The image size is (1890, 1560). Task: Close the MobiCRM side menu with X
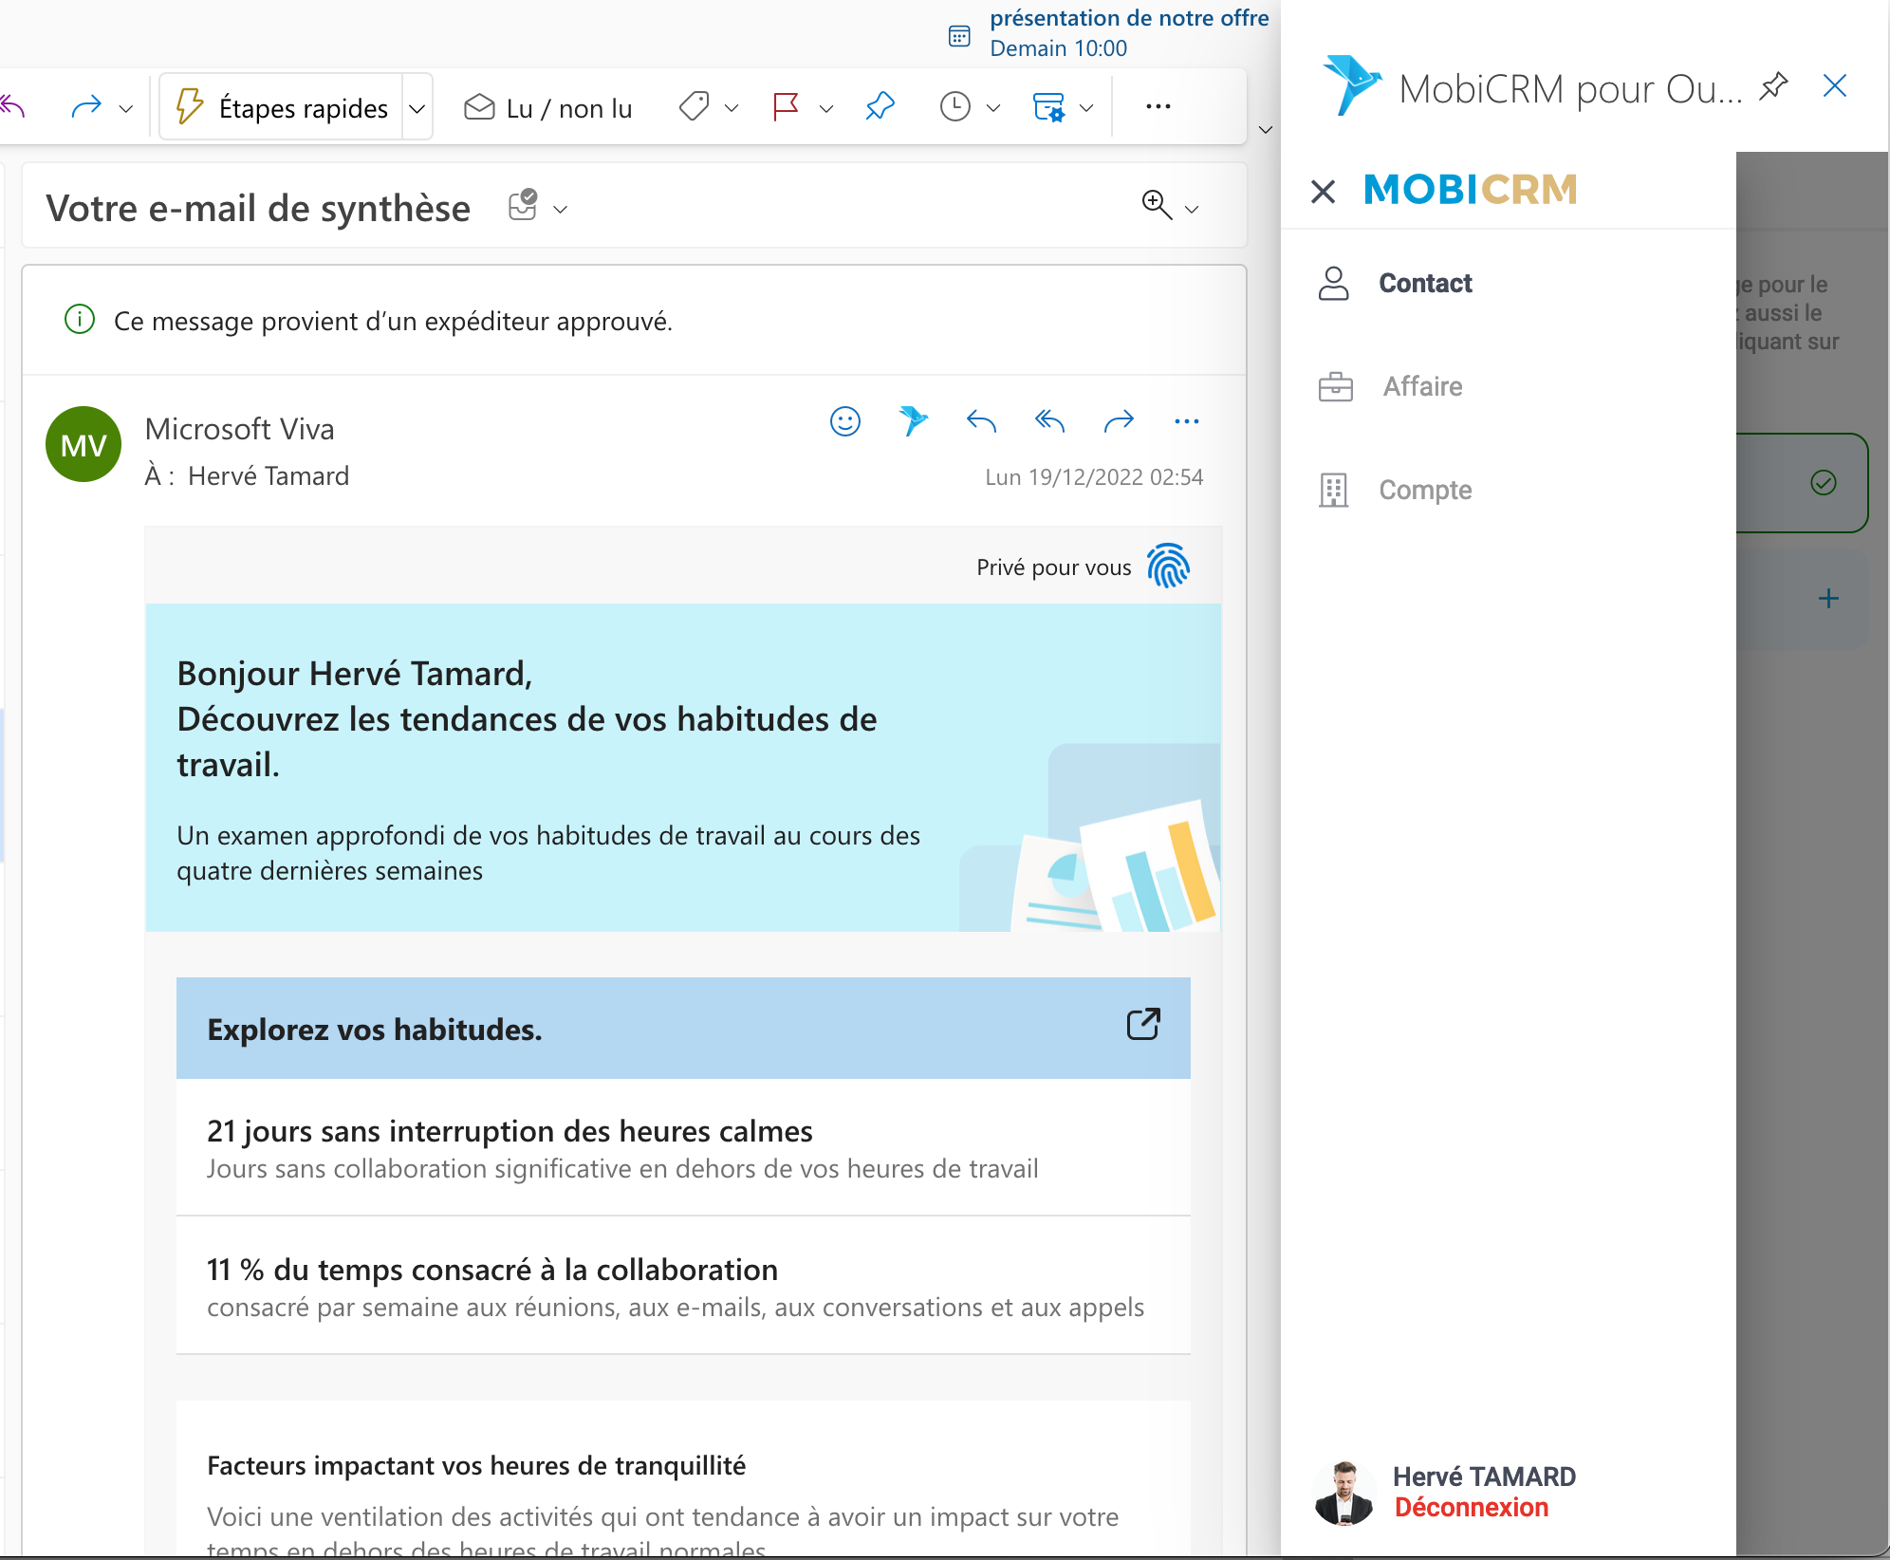coord(1323,192)
